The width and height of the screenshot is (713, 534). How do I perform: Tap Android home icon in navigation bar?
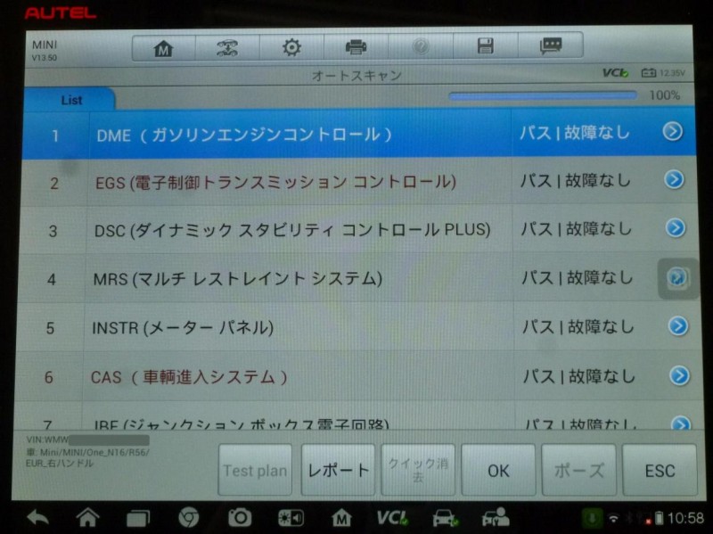[87, 517]
